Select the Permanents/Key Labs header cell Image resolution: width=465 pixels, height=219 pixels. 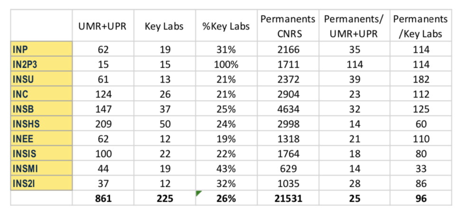(420, 26)
